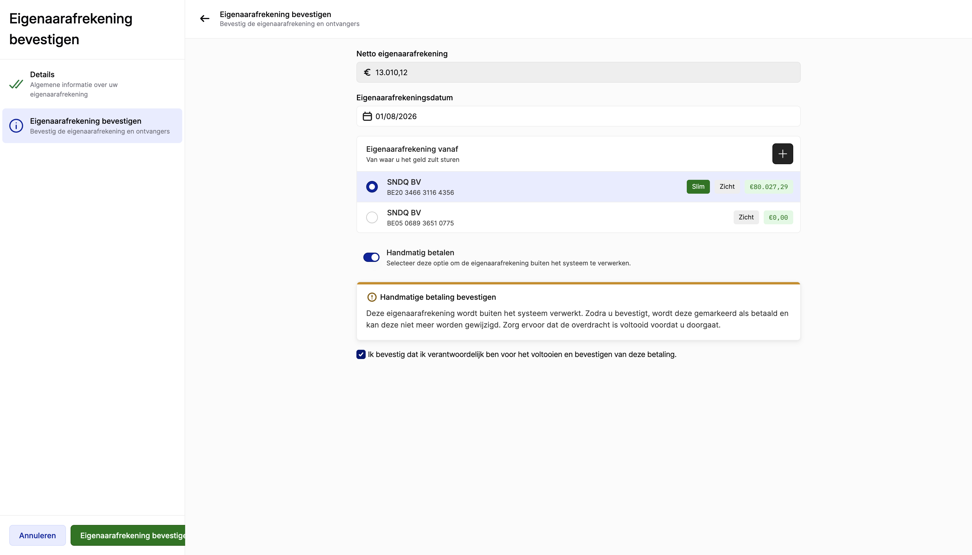This screenshot has height=555, width=972.
Task: Click the Netto eigenaarafrekening amount field
Action: coord(578,73)
